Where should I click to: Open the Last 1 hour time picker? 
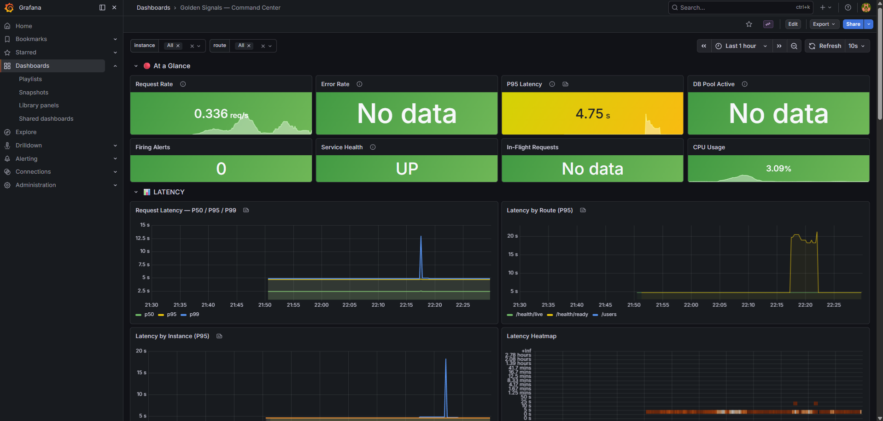coord(742,46)
